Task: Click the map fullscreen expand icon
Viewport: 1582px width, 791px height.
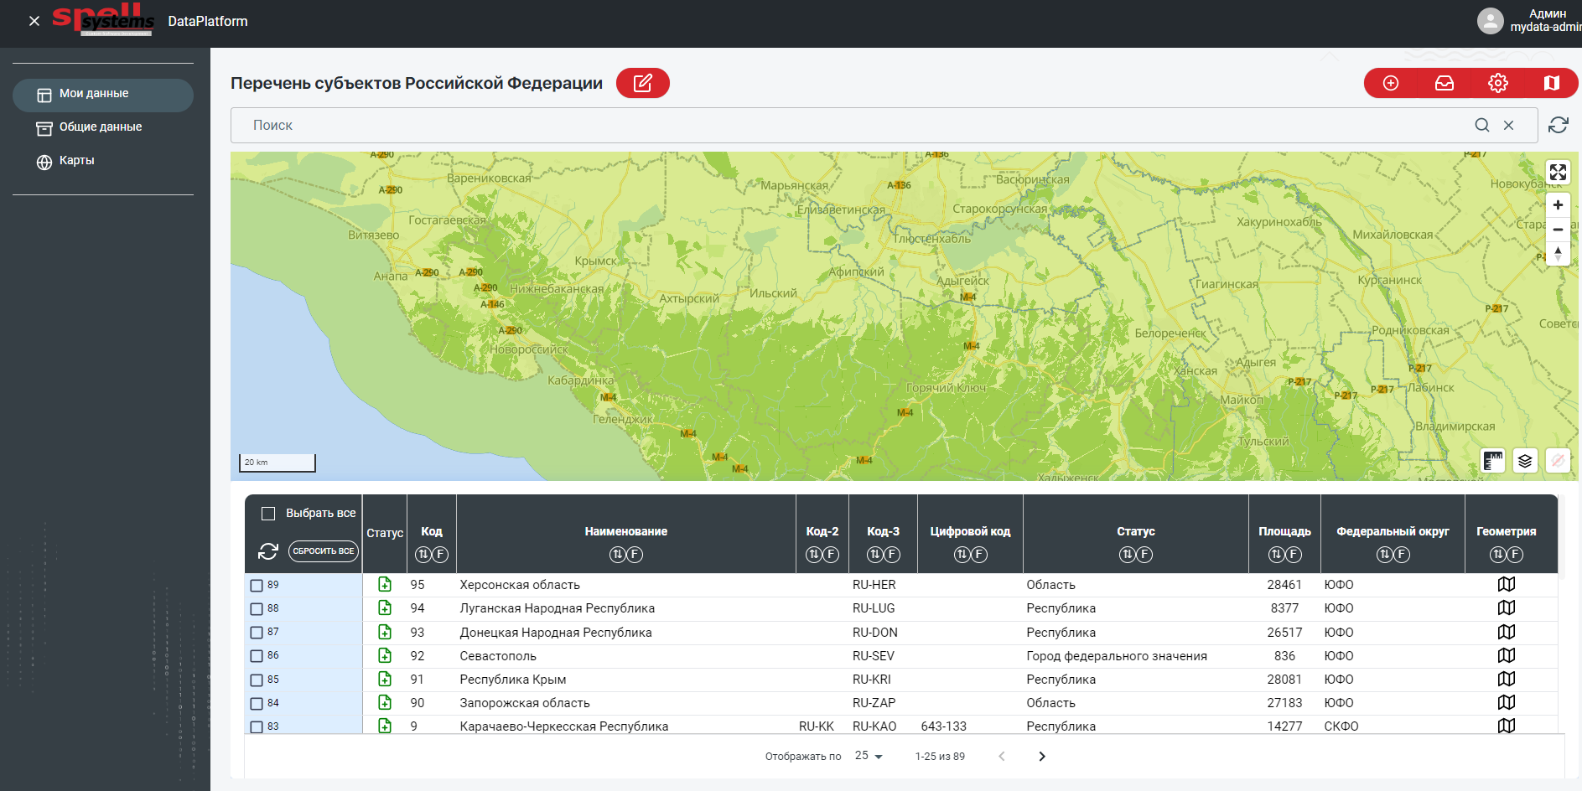Action: [1558, 173]
